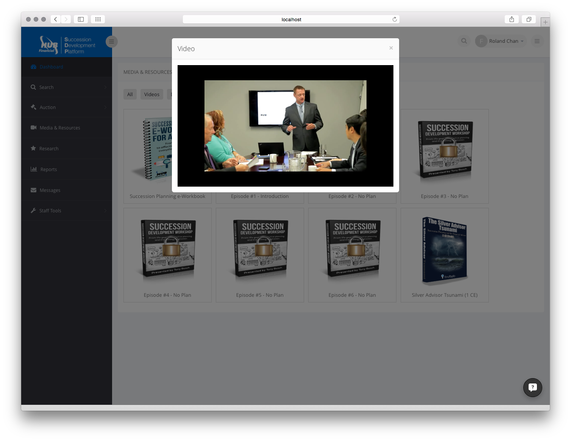Expand the Auction sidebar section
The width and height of the screenshot is (571, 441).
(x=48, y=108)
